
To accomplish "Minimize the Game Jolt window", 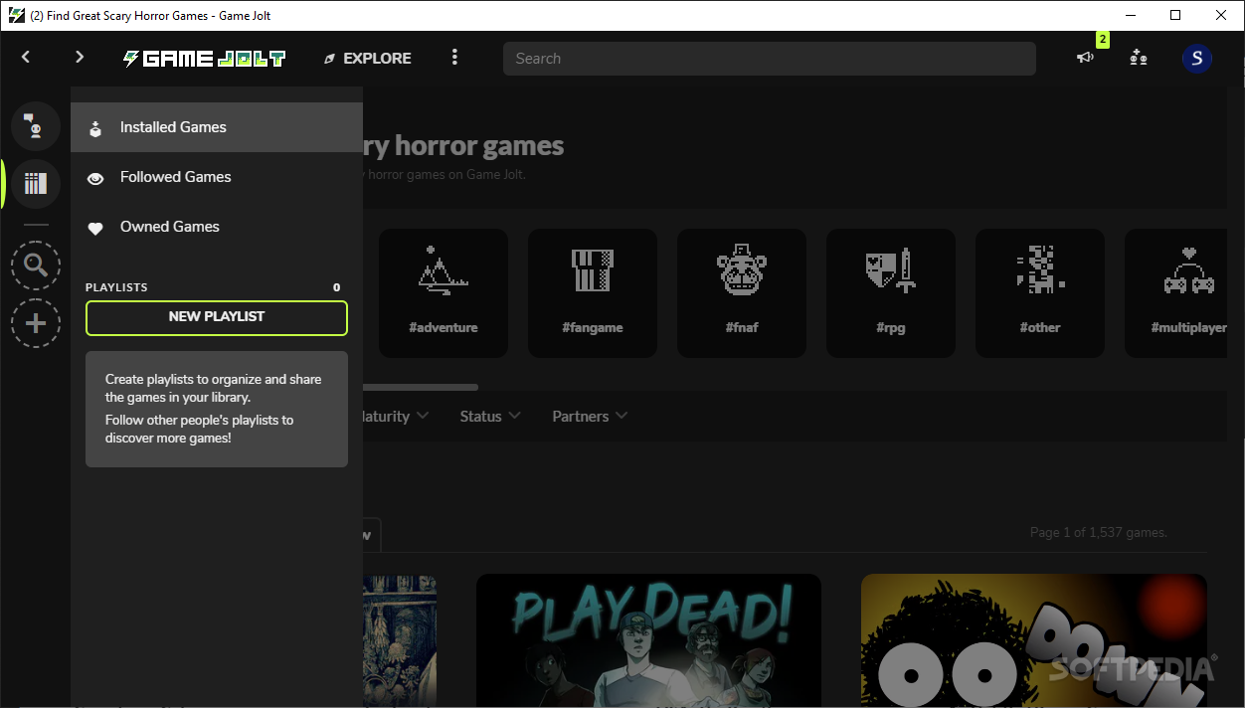I will tap(1131, 15).
